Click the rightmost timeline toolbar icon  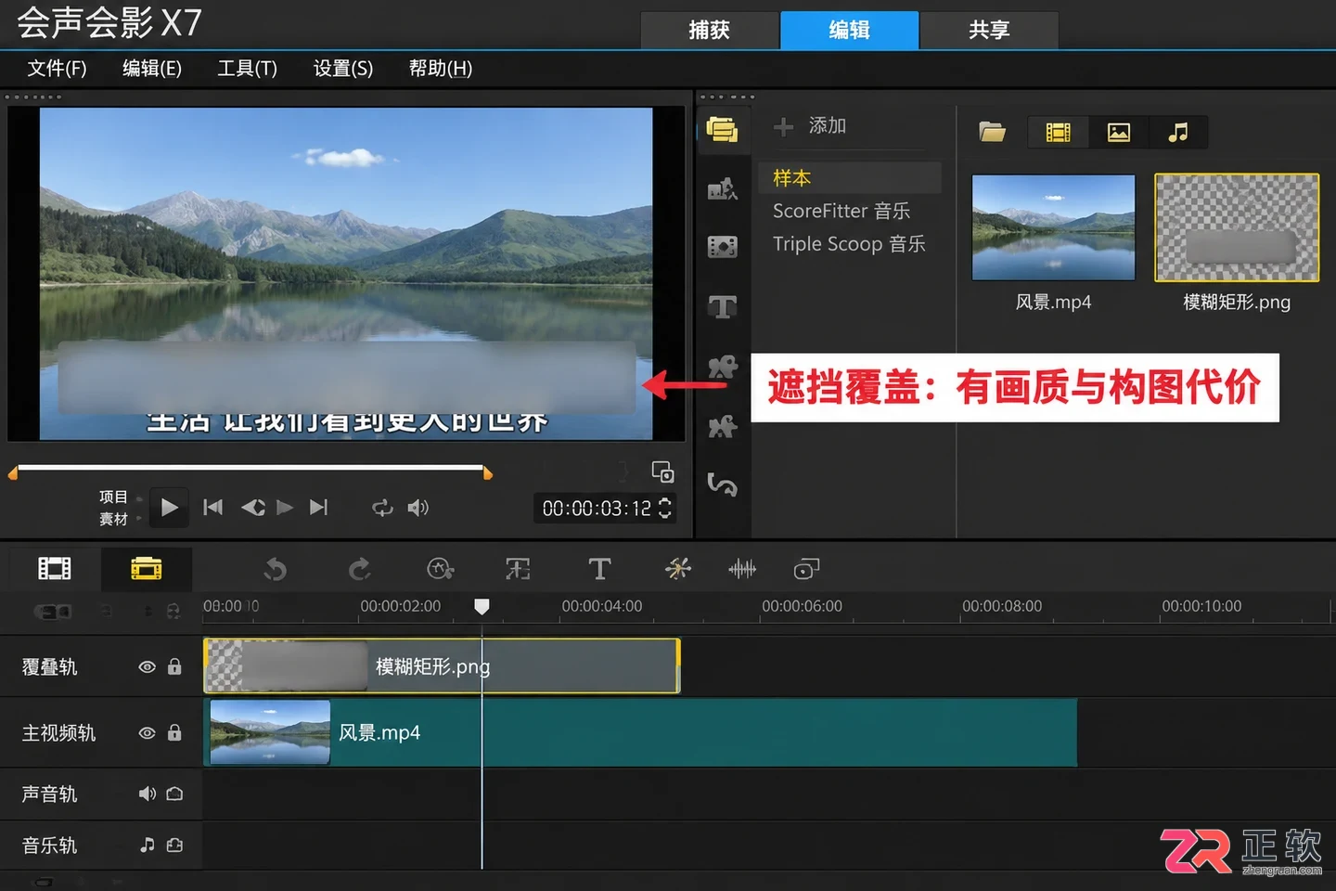806,569
